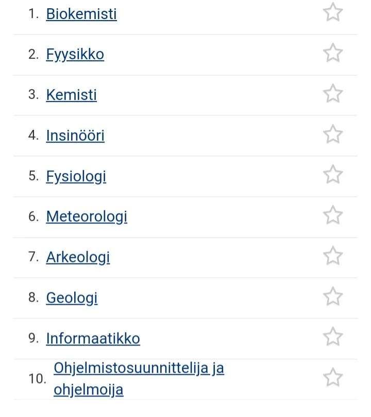This screenshot has width=371, height=417.
Task: Select the Fysiologi link
Action: 76,176
